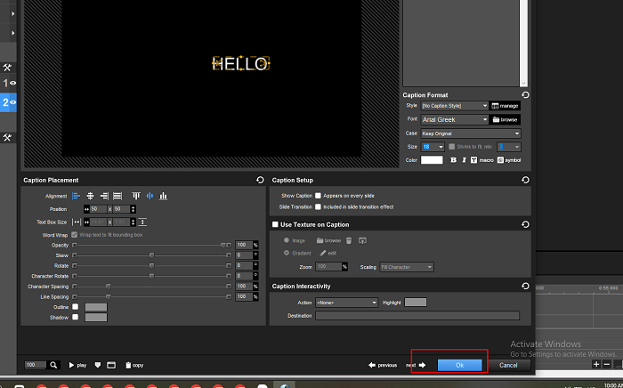The width and height of the screenshot is (623, 388).
Task: Delete texture image with trash icon
Action: click(349, 240)
